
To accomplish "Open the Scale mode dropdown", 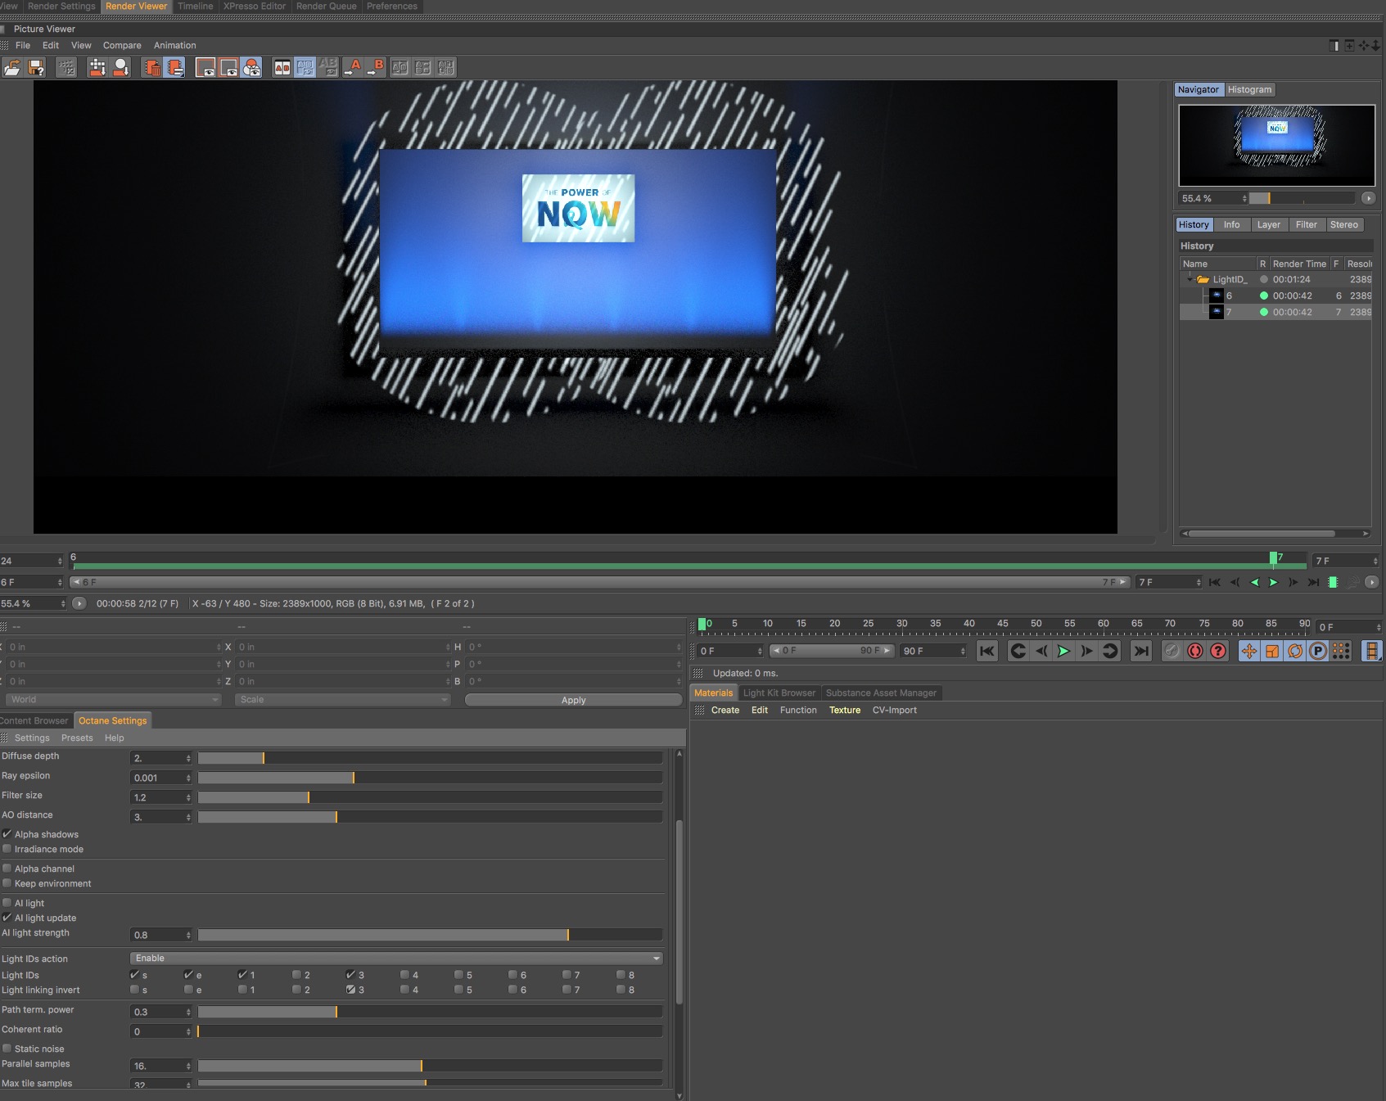I will point(342,700).
